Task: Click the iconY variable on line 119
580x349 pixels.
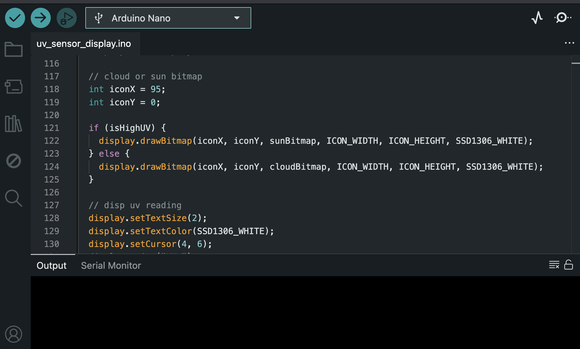Action: pos(122,102)
